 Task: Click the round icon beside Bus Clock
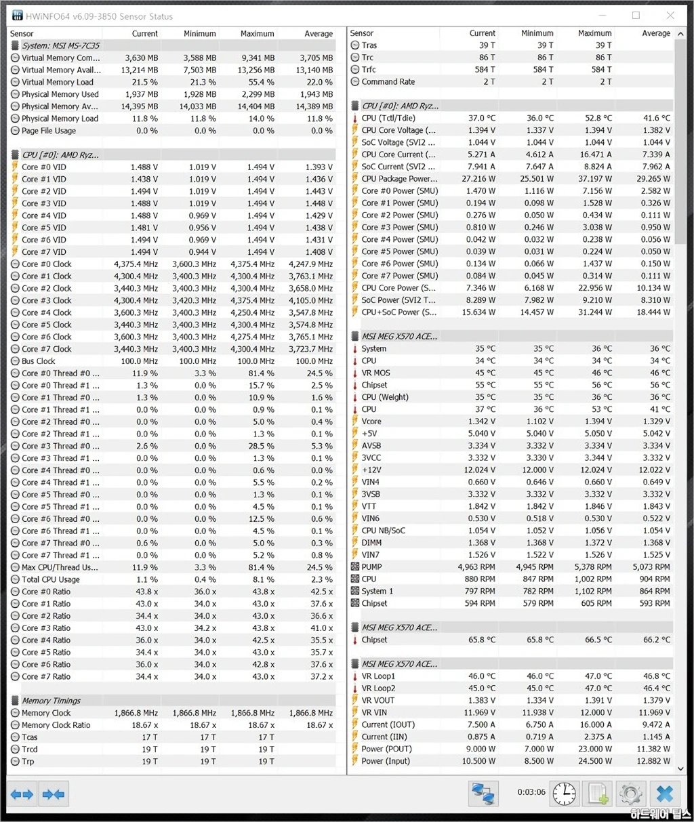coord(16,361)
